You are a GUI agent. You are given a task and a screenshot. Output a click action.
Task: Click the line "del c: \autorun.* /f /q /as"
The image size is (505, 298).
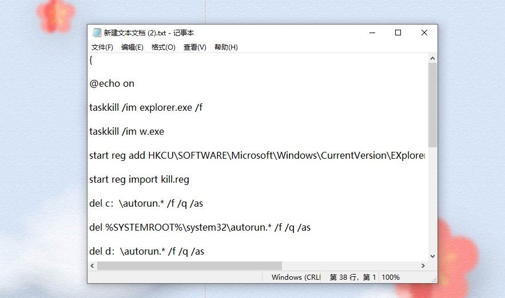(146, 203)
